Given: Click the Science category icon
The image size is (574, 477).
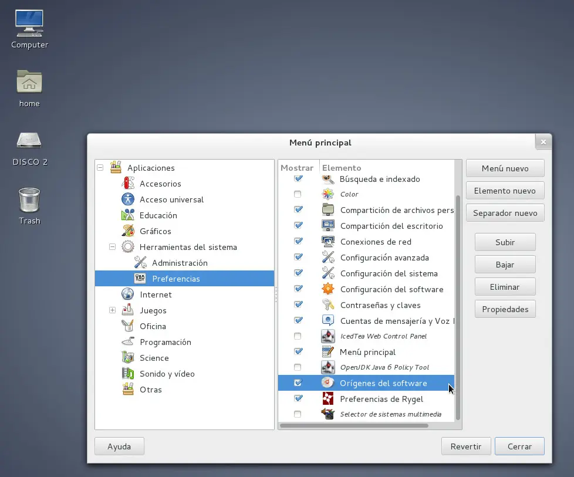Looking at the screenshot, I should point(128,357).
